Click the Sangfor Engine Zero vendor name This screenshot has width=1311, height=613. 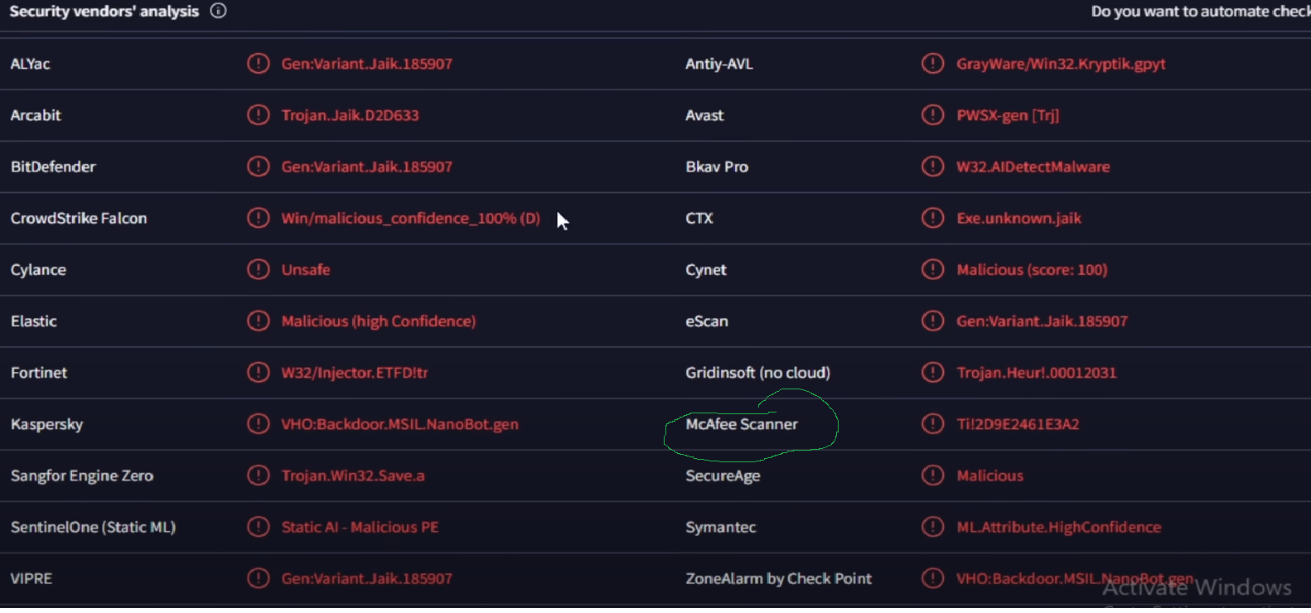tap(82, 475)
